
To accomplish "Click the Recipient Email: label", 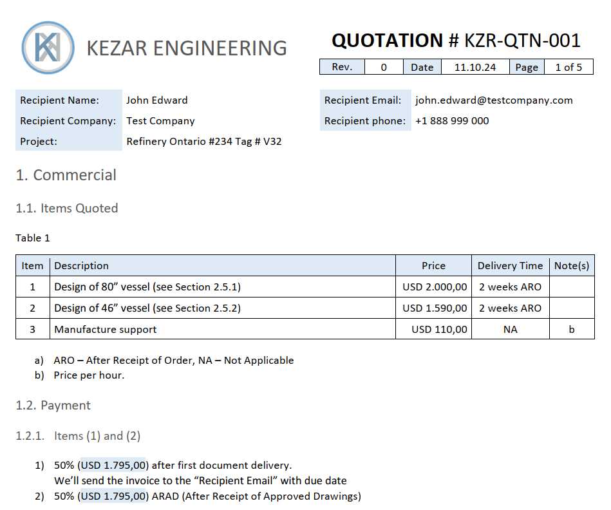I will [362, 100].
